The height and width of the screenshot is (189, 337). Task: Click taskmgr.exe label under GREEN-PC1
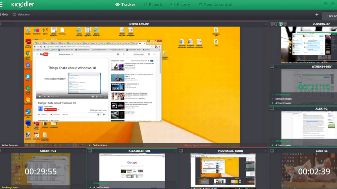click(x=10, y=187)
